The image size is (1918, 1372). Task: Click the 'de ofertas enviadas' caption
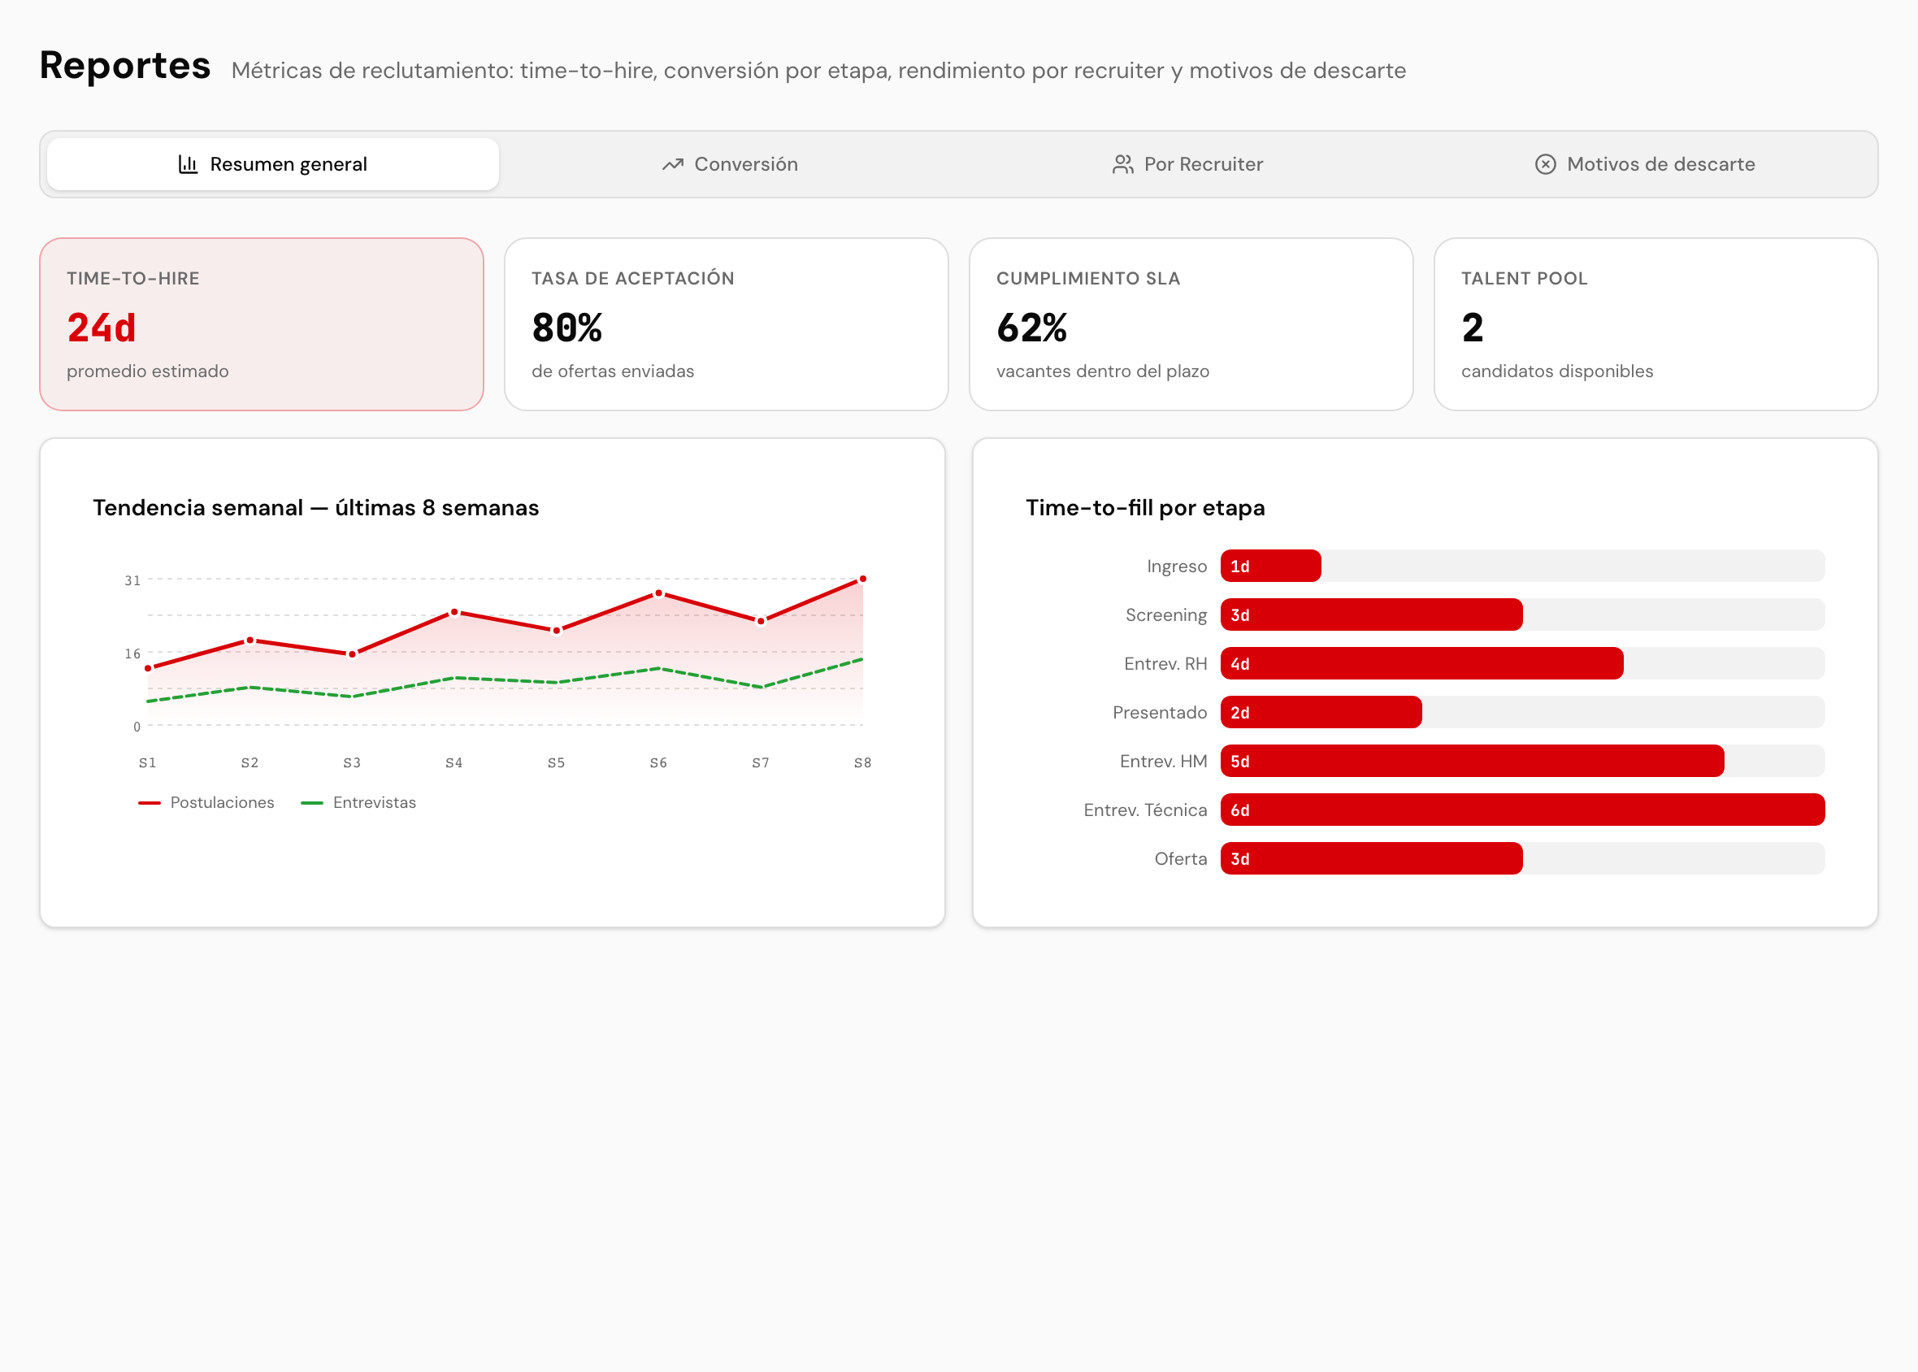[x=613, y=371]
